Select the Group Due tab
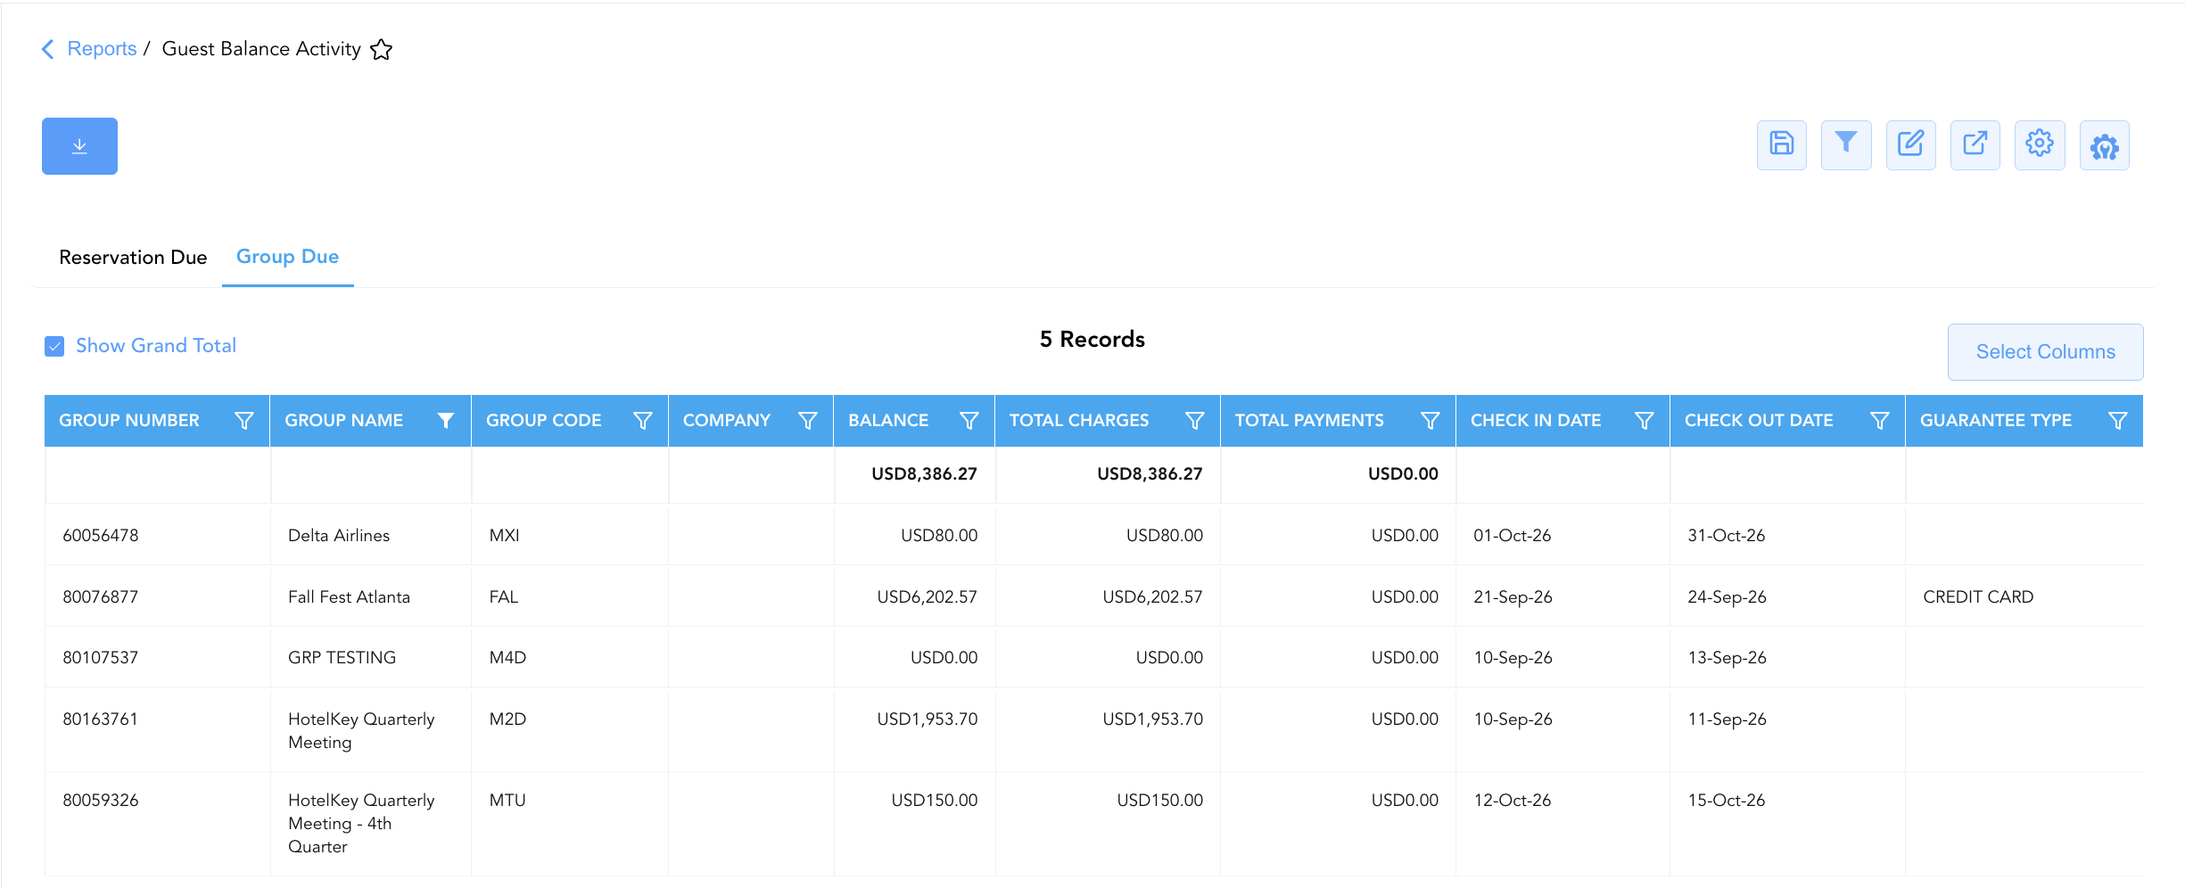Screen dimensions: 2185x888 (287, 257)
